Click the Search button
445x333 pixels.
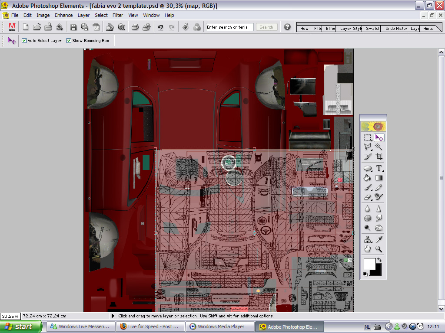click(x=266, y=27)
